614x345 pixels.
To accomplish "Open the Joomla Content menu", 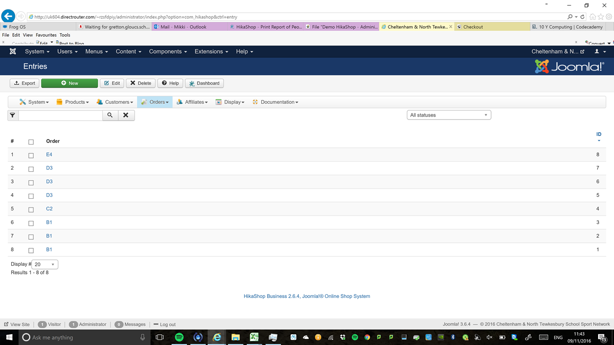I will [x=129, y=52].
